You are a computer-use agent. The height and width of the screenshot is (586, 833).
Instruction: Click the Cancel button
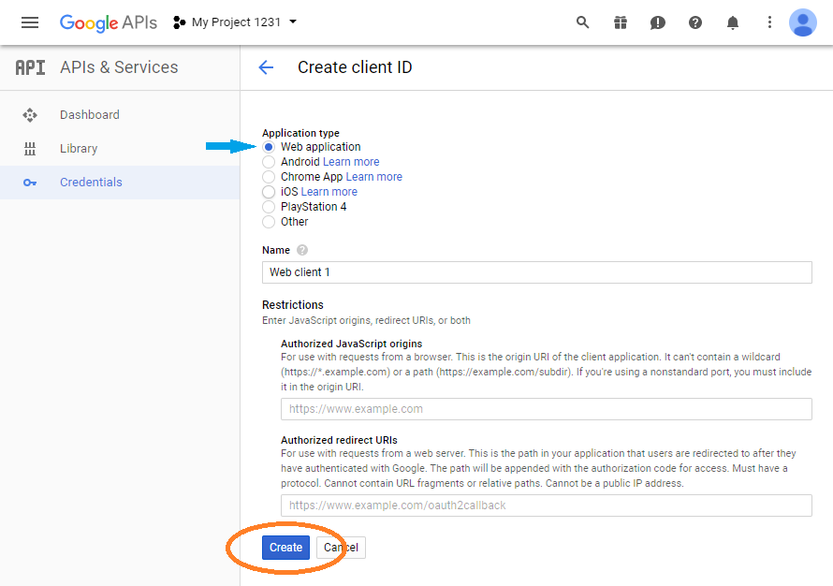click(x=341, y=548)
